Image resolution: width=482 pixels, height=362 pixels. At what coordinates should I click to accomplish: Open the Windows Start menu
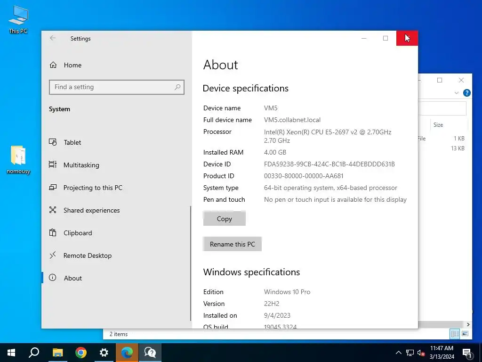point(11,353)
